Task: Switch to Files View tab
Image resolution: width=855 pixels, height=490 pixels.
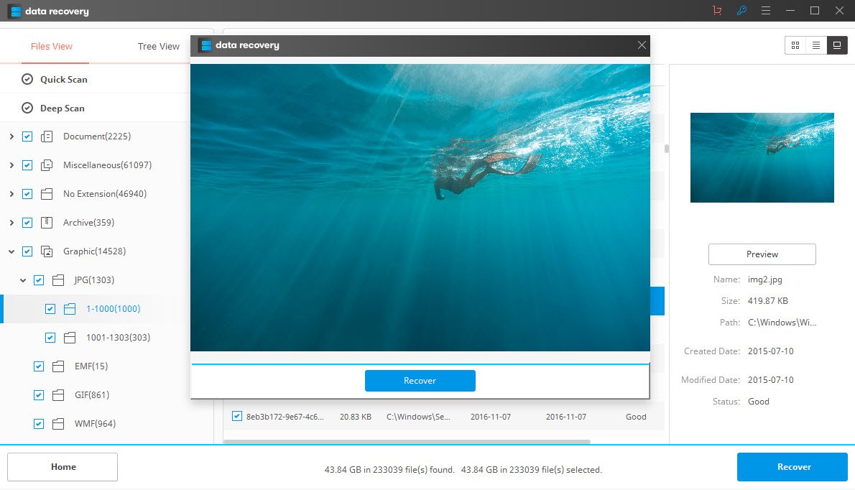Action: (x=50, y=46)
